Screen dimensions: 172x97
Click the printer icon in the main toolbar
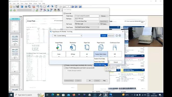(x=26, y=6)
